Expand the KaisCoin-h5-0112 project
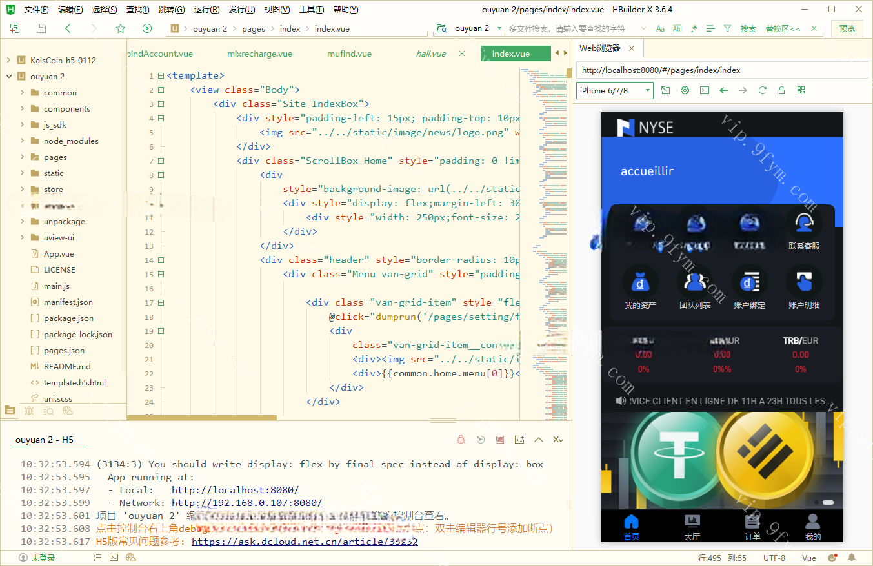The width and height of the screenshot is (873, 566). click(x=9, y=60)
